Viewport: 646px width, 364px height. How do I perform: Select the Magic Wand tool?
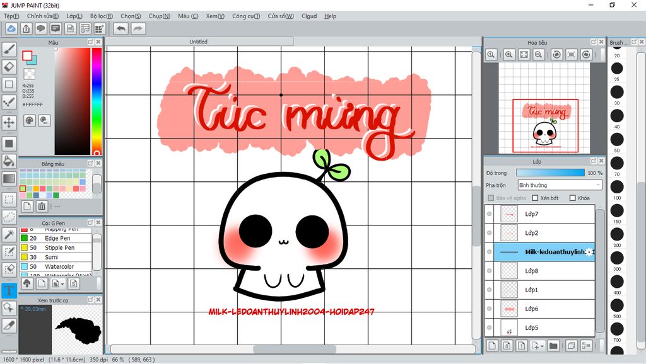point(9,234)
